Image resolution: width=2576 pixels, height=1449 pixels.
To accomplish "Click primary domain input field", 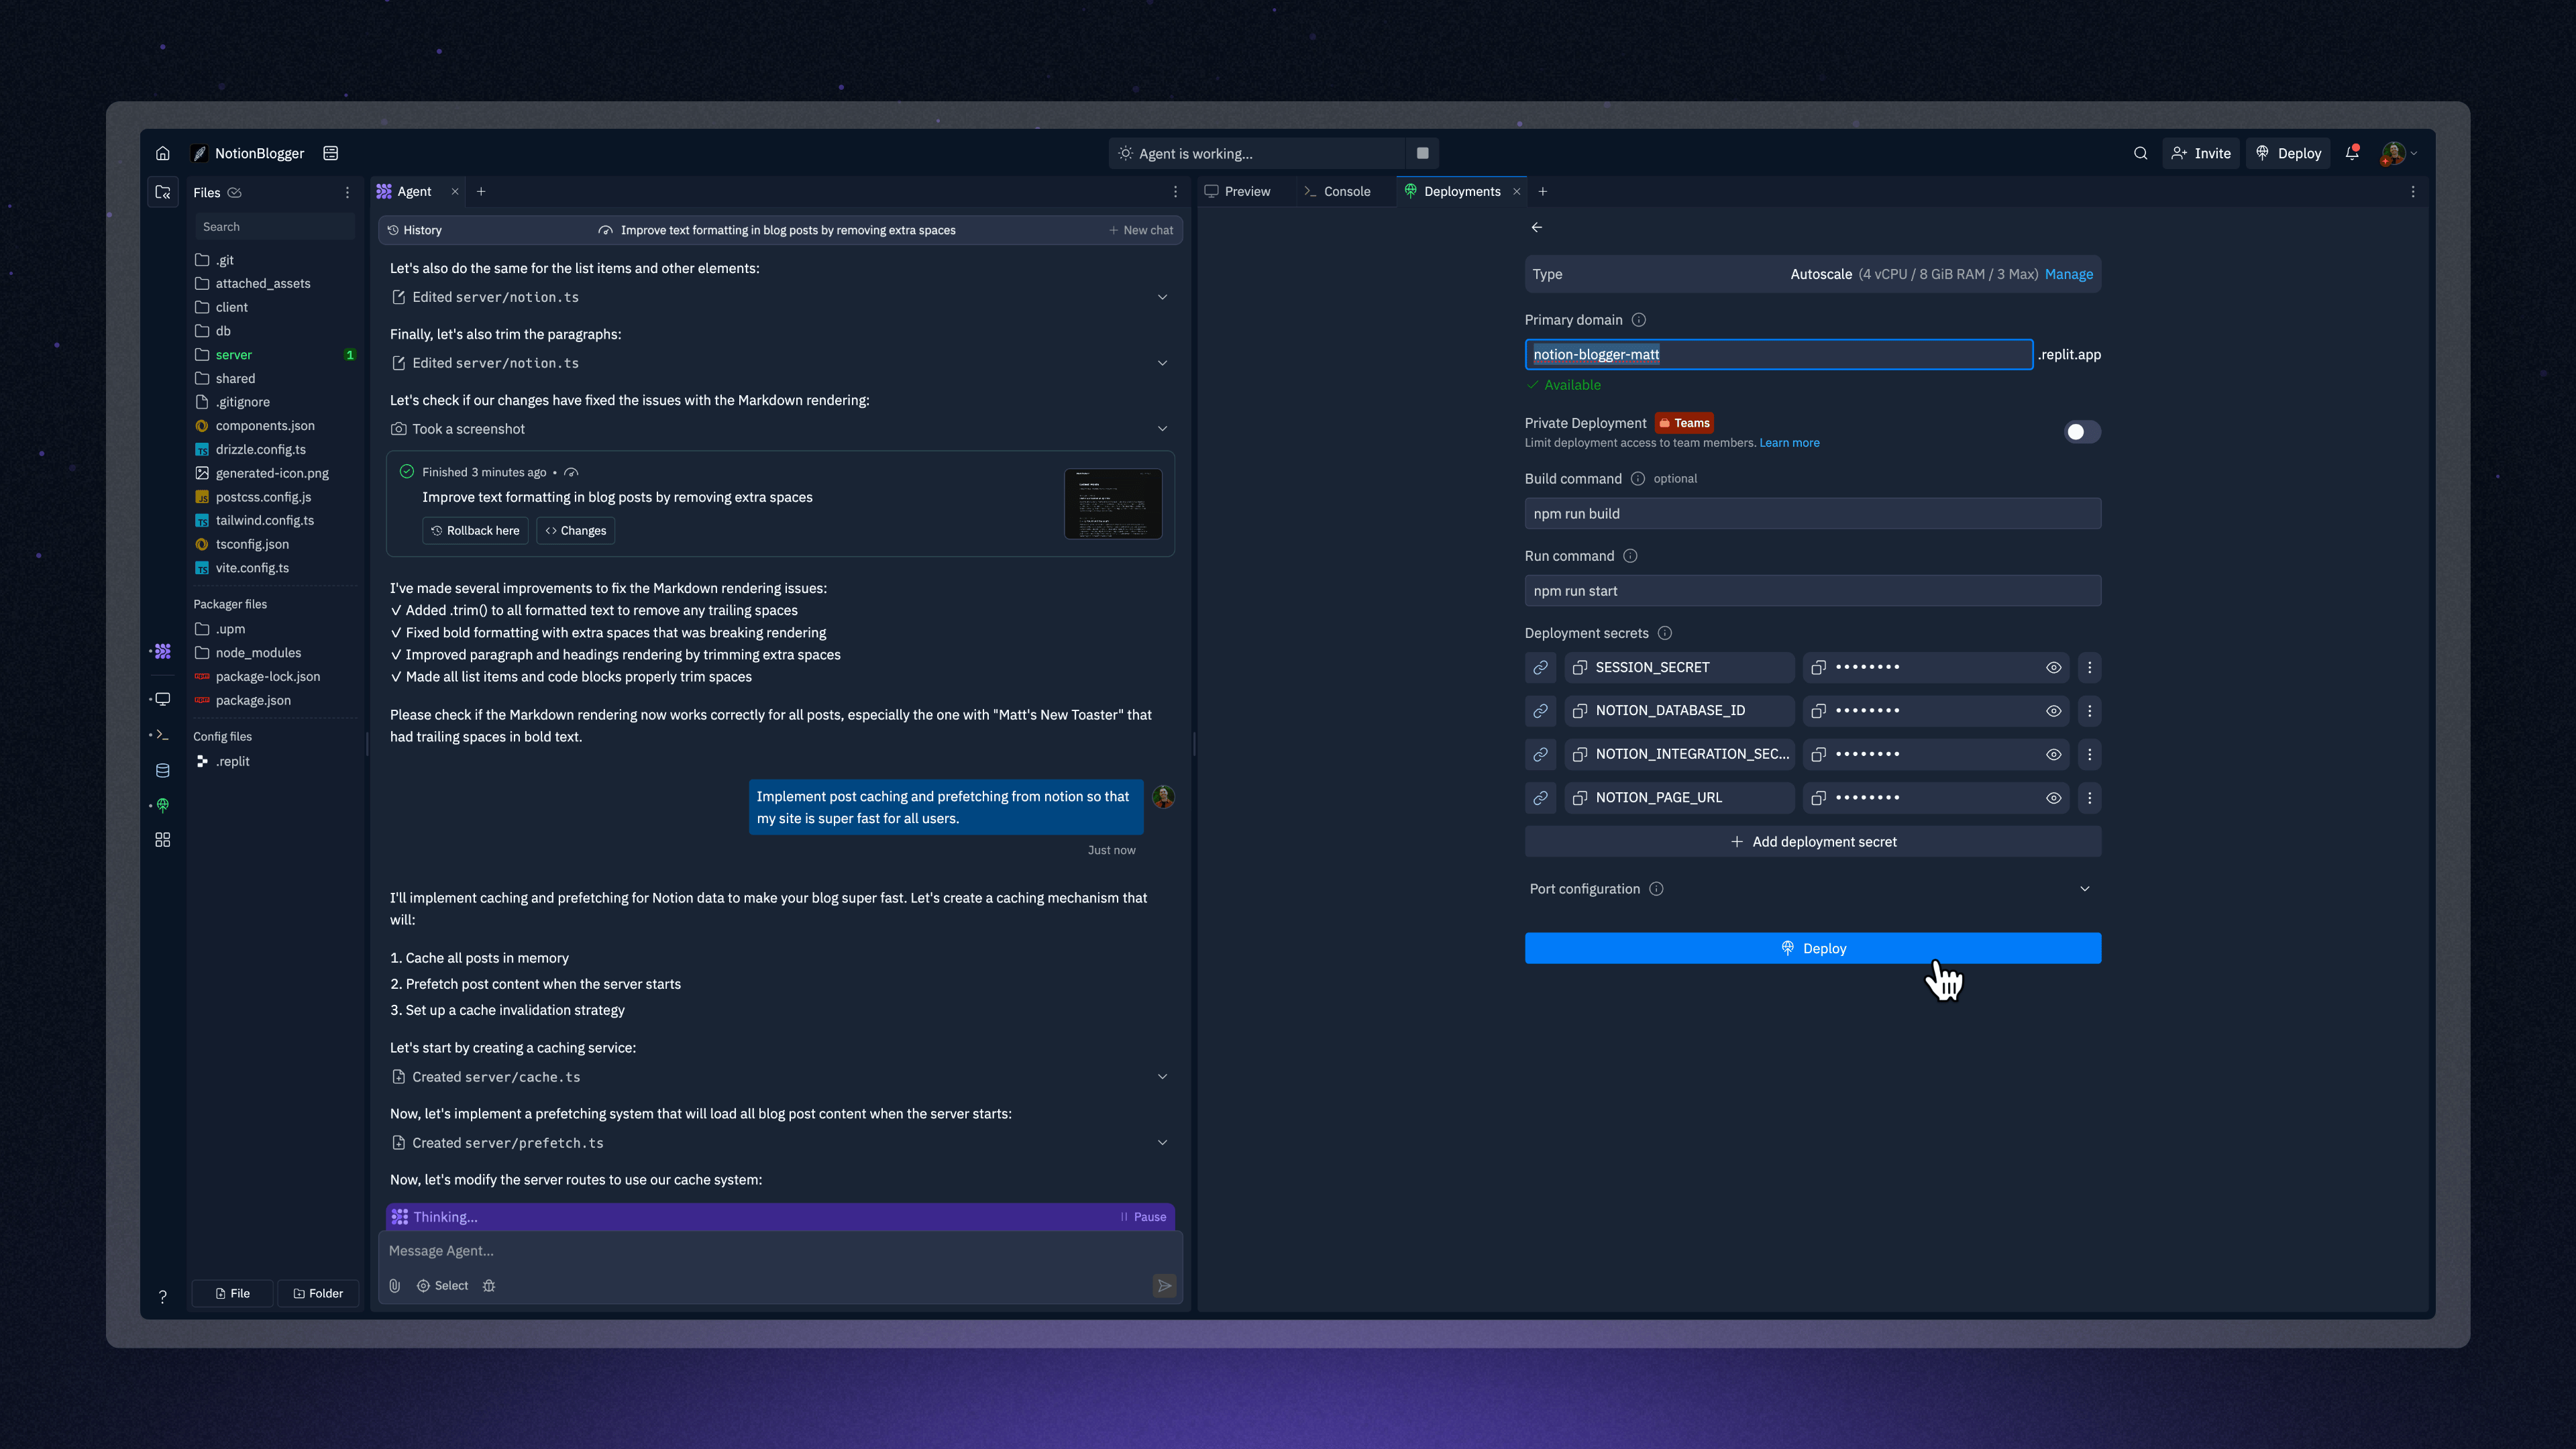I will pos(1778,354).
